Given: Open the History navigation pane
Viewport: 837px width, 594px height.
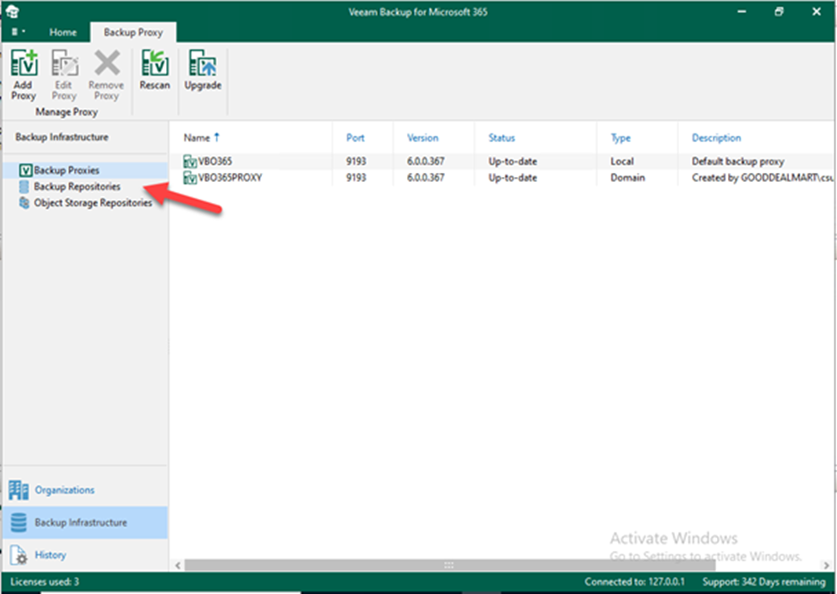Looking at the screenshot, I should click(x=50, y=555).
